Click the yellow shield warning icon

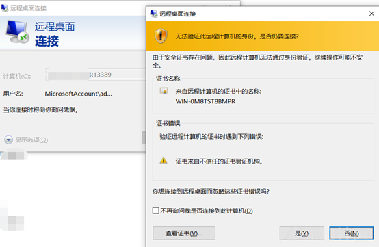[161, 36]
